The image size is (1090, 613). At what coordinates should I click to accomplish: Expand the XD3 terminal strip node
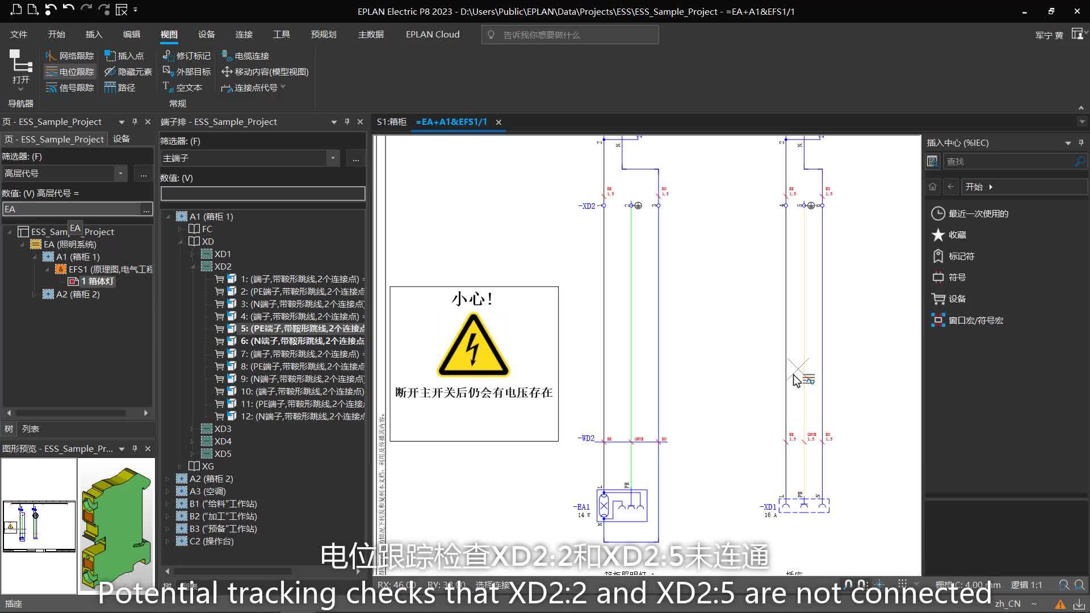[193, 429]
